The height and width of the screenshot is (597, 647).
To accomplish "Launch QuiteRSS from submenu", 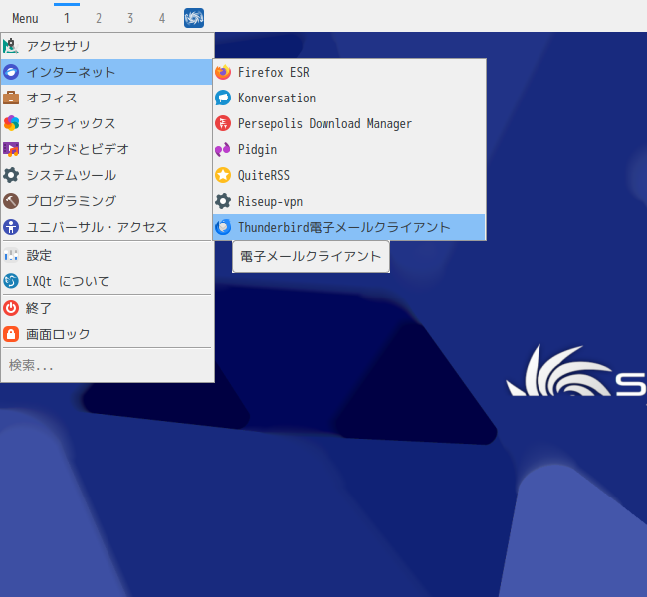I will pos(349,175).
